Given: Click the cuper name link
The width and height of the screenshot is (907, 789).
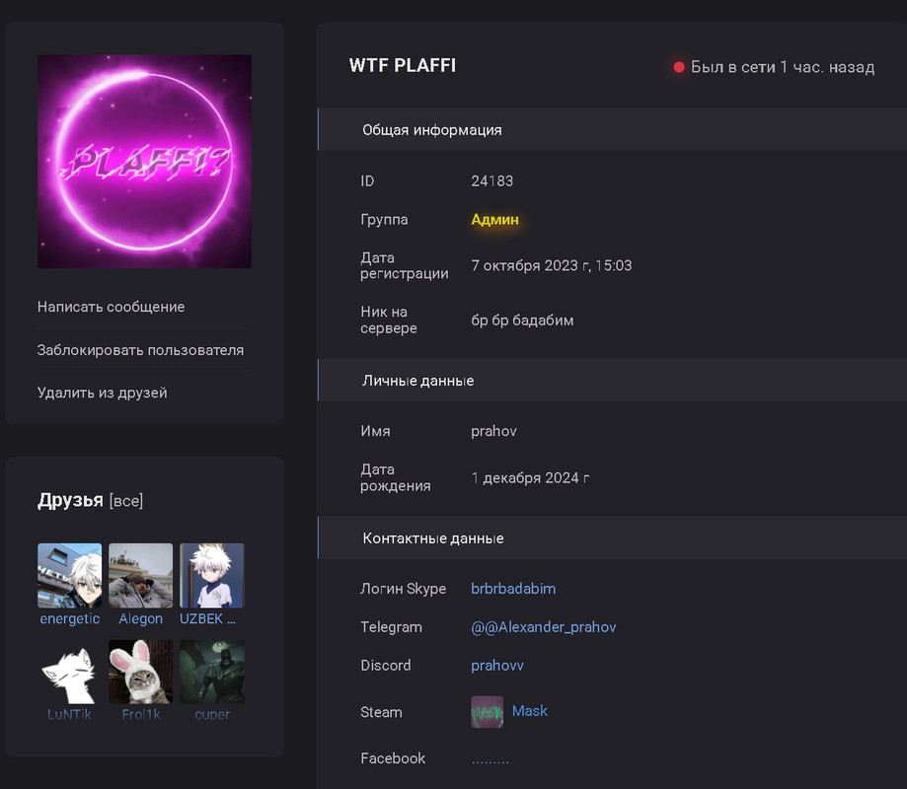Looking at the screenshot, I should click(212, 715).
